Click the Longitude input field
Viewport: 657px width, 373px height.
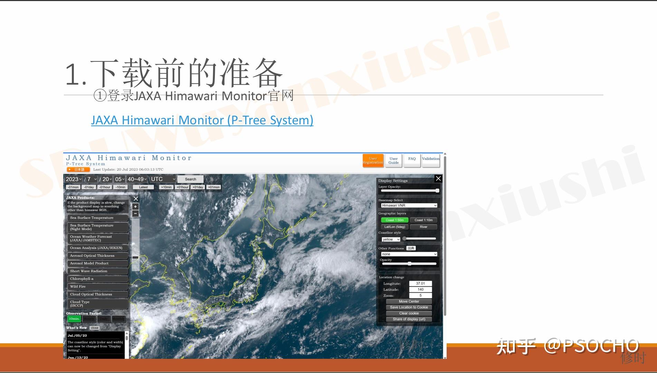pos(420,283)
